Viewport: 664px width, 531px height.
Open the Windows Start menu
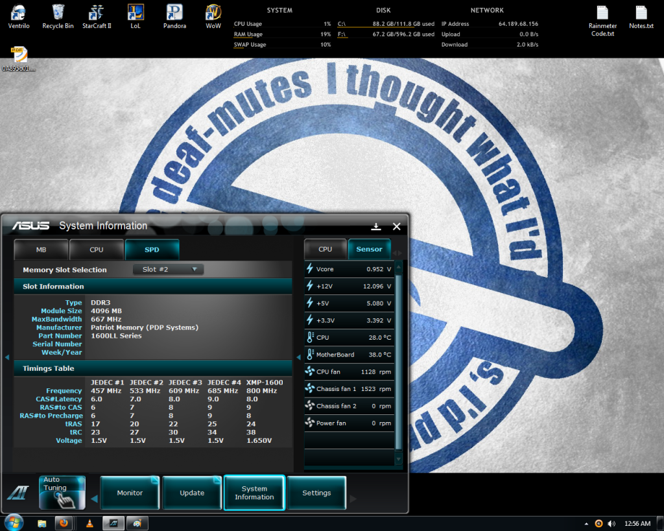14,523
